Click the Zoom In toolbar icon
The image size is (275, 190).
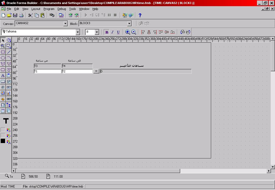click(x=128, y=32)
